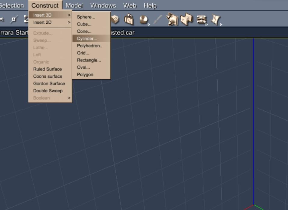Expand the Insert 2D submenu arrow
Viewport: 288px width, 210px height.
(x=69, y=22)
